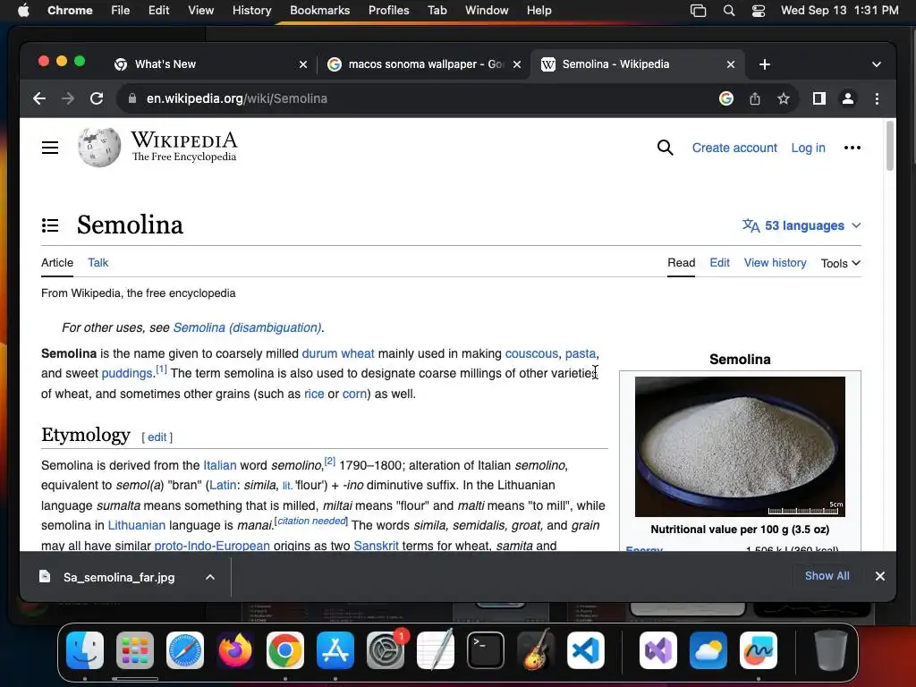View site information via the lock icon

tap(132, 98)
